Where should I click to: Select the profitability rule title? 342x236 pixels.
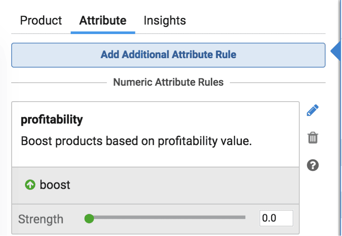tap(52, 120)
